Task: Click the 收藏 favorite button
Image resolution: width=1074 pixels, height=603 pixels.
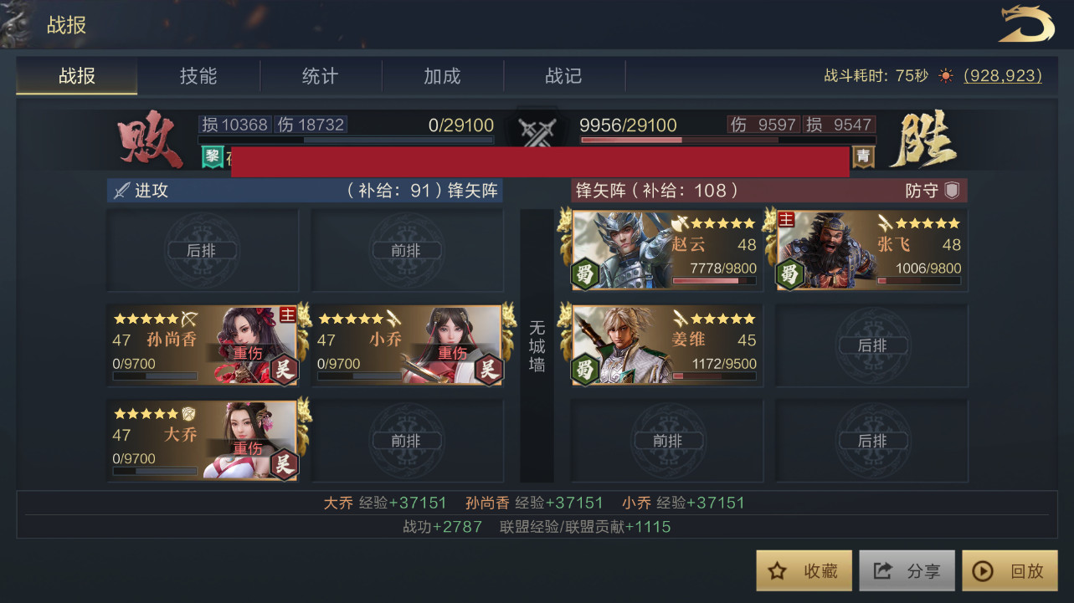Action: 804,571
